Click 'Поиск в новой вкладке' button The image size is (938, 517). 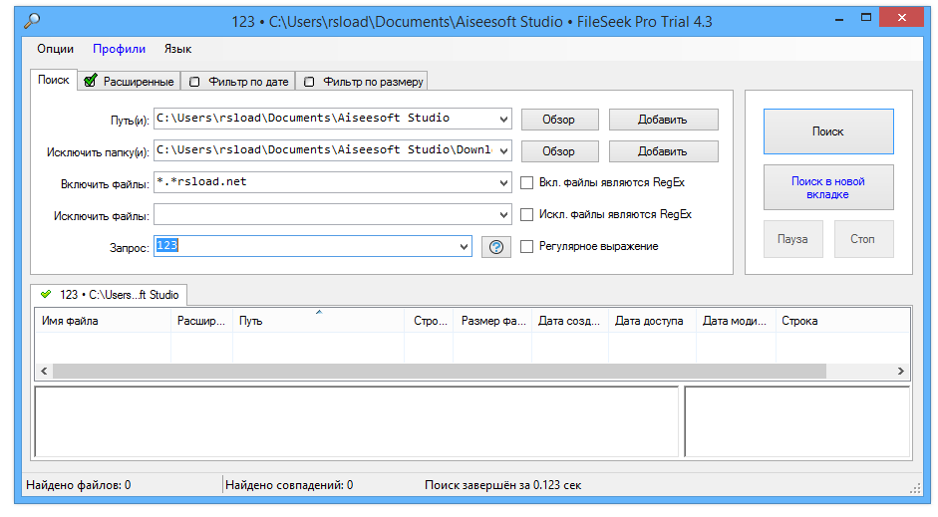point(827,187)
